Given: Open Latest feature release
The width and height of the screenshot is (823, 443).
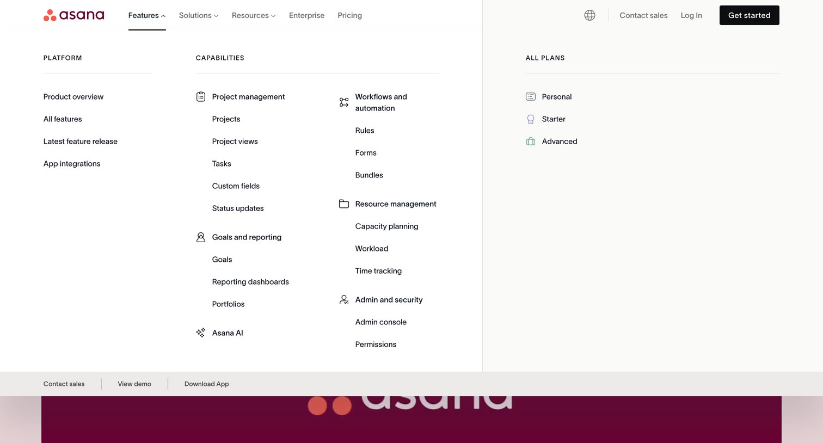Looking at the screenshot, I should [x=81, y=141].
